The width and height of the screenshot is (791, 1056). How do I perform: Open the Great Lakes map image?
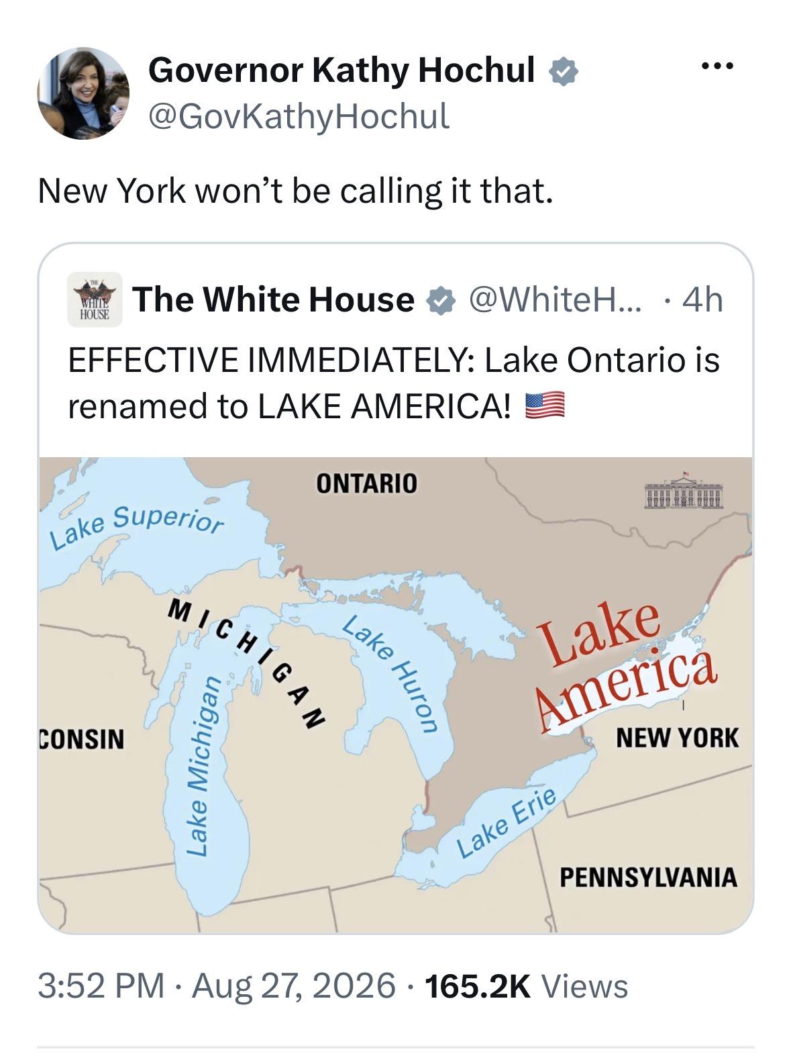(396, 695)
